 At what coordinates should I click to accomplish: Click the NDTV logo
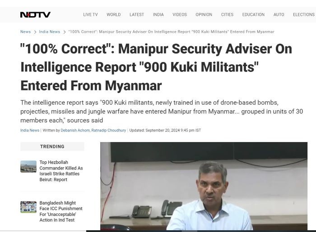(x=35, y=15)
